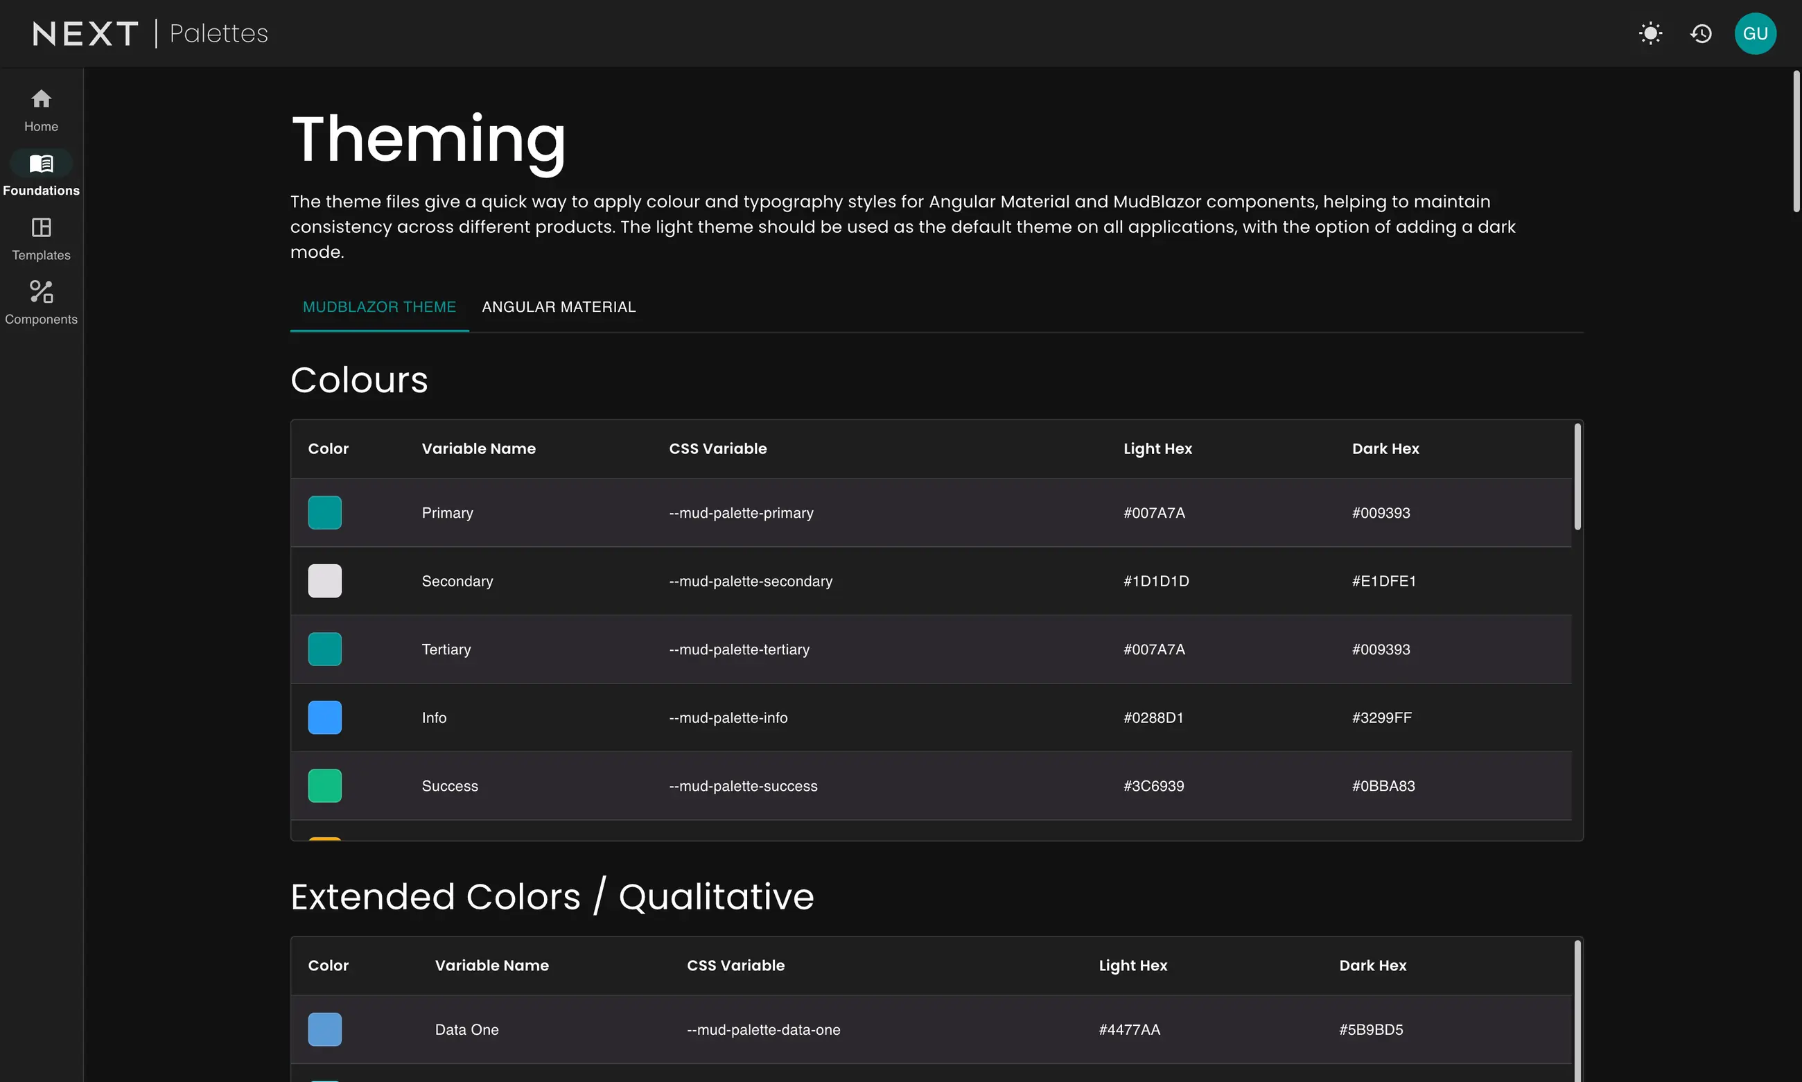Click the Tertiary light hex #007A7A

(x=1154, y=649)
